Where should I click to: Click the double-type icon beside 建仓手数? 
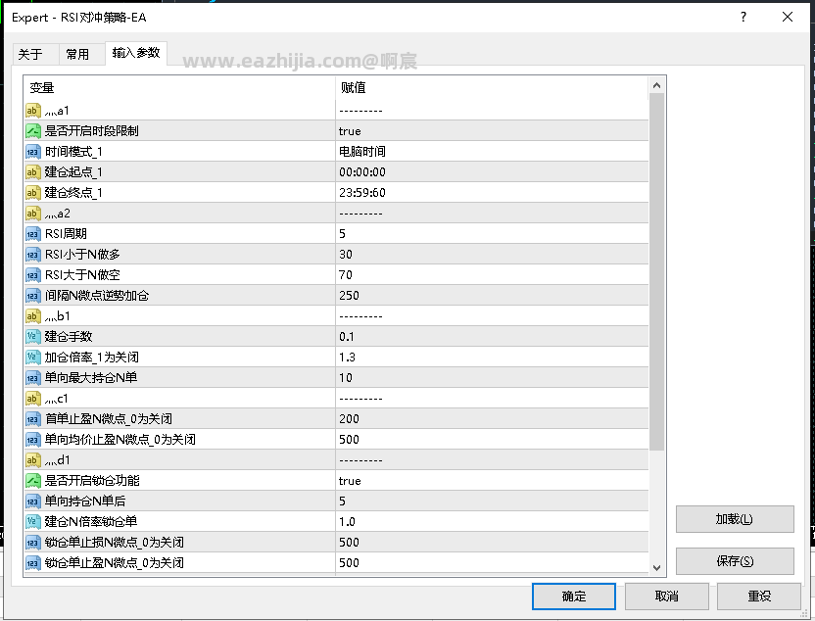(x=32, y=337)
